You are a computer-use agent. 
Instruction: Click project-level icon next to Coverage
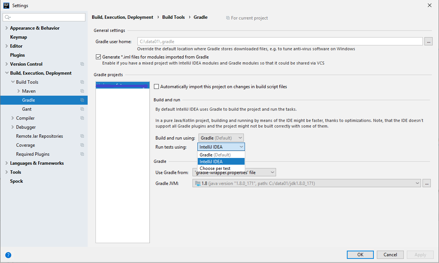pyautogui.click(x=82, y=145)
